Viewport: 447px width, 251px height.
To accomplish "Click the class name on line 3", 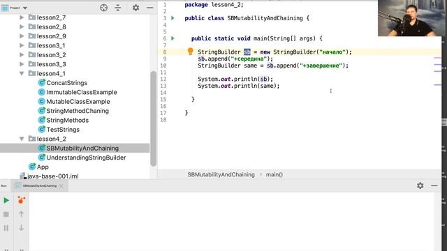I will point(265,18).
